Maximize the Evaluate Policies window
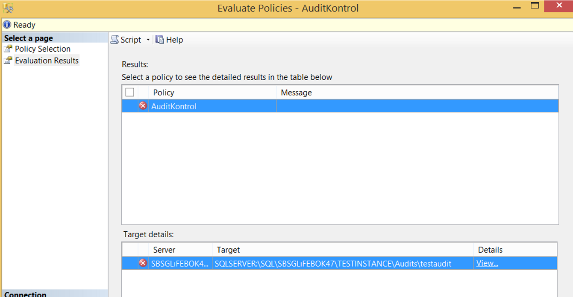The height and width of the screenshot is (297, 573). tap(535, 6)
